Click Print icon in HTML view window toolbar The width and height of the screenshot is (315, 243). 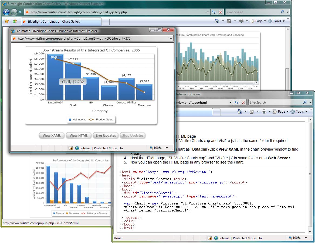click(264, 112)
